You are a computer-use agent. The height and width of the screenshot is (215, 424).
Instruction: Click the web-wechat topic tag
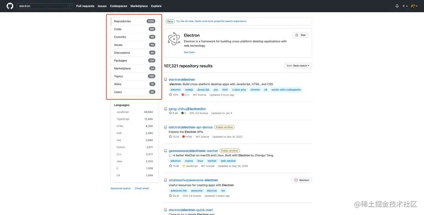(x=228, y=161)
